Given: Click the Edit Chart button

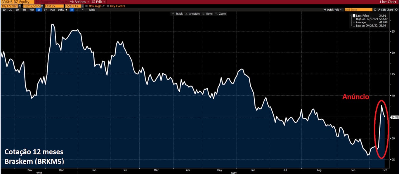Looking at the screenshot, I should 386,10.
